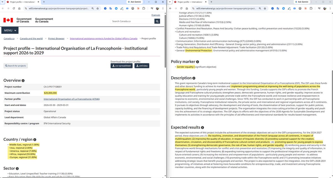Expand the MENU dropdown
The image size is (333, 178).
[10, 30]
